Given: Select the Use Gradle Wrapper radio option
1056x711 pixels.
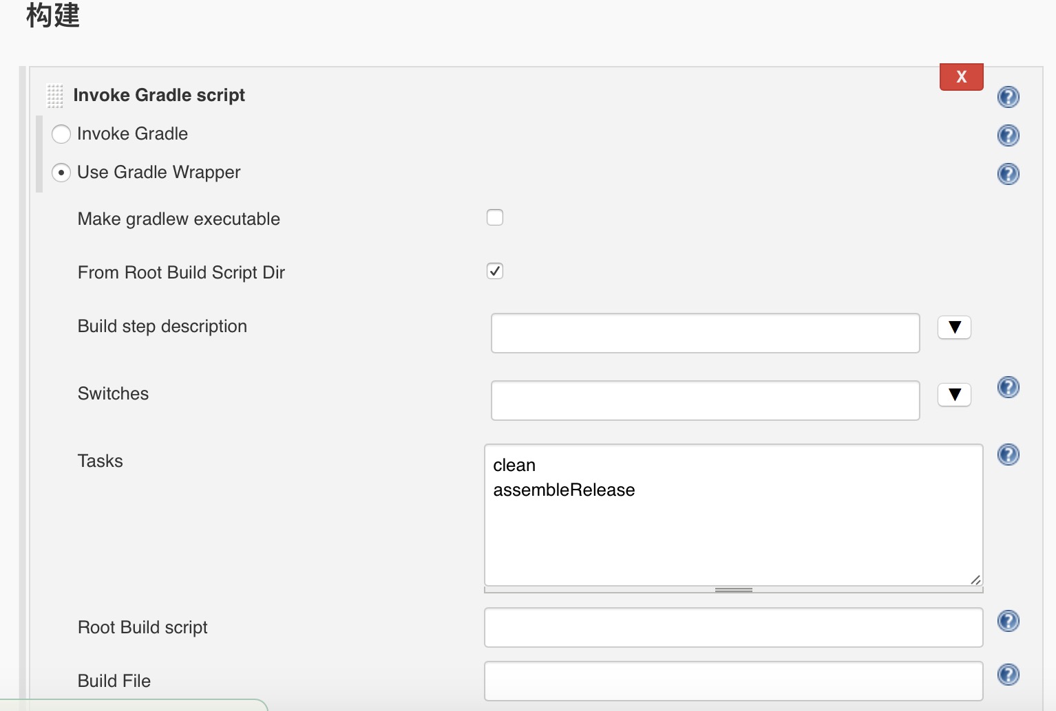Looking at the screenshot, I should (x=61, y=173).
